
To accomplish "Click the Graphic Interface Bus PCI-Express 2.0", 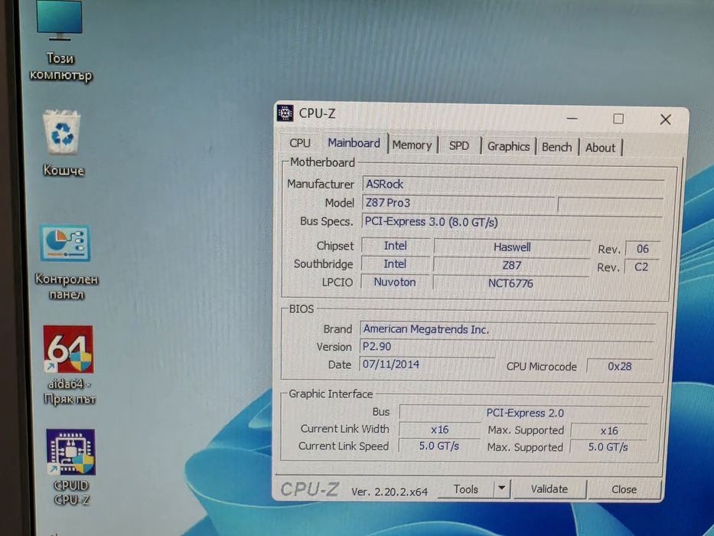I will pyautogui.click(x=524, y=413).
